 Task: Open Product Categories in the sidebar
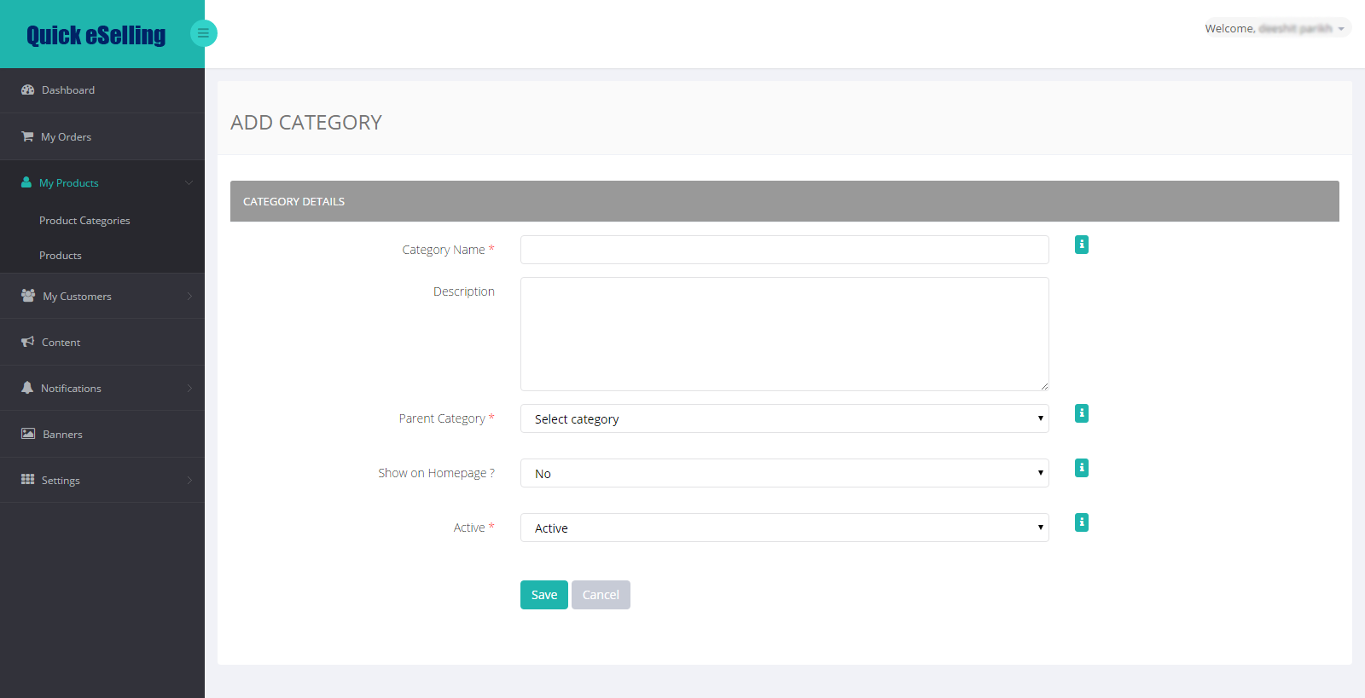pyautogui.click(x=84, y=220)
